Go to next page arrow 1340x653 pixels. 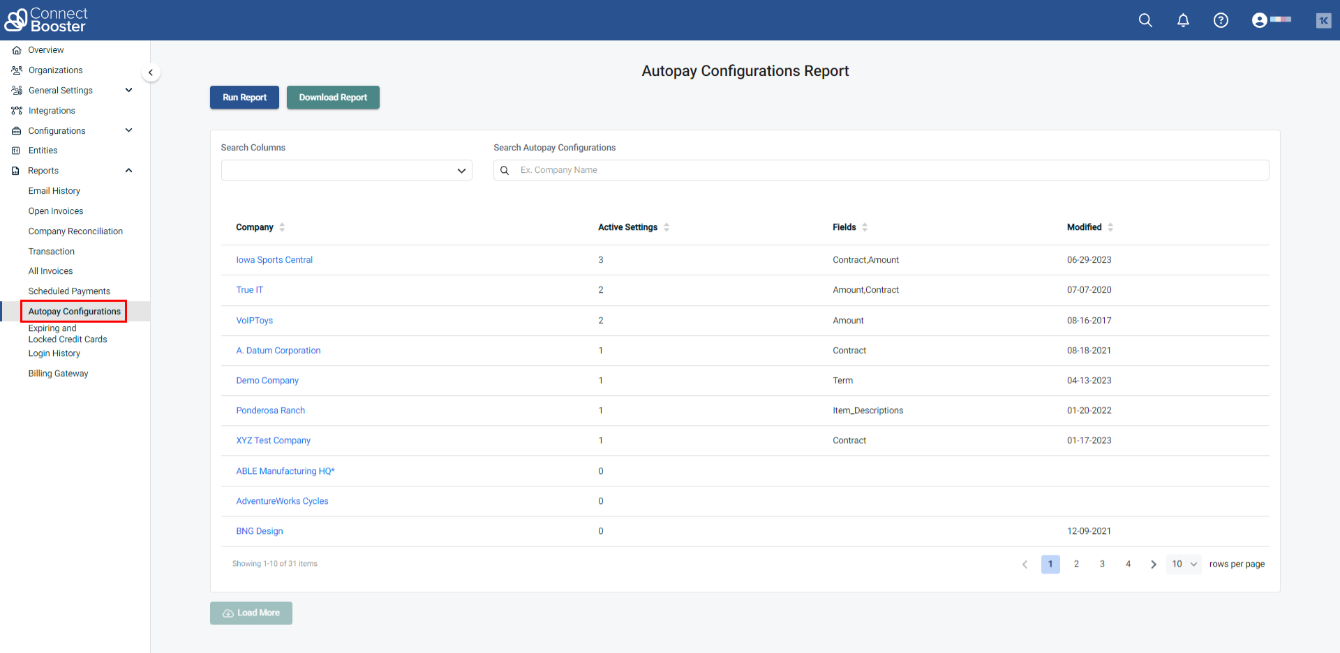pos(1153,564)
